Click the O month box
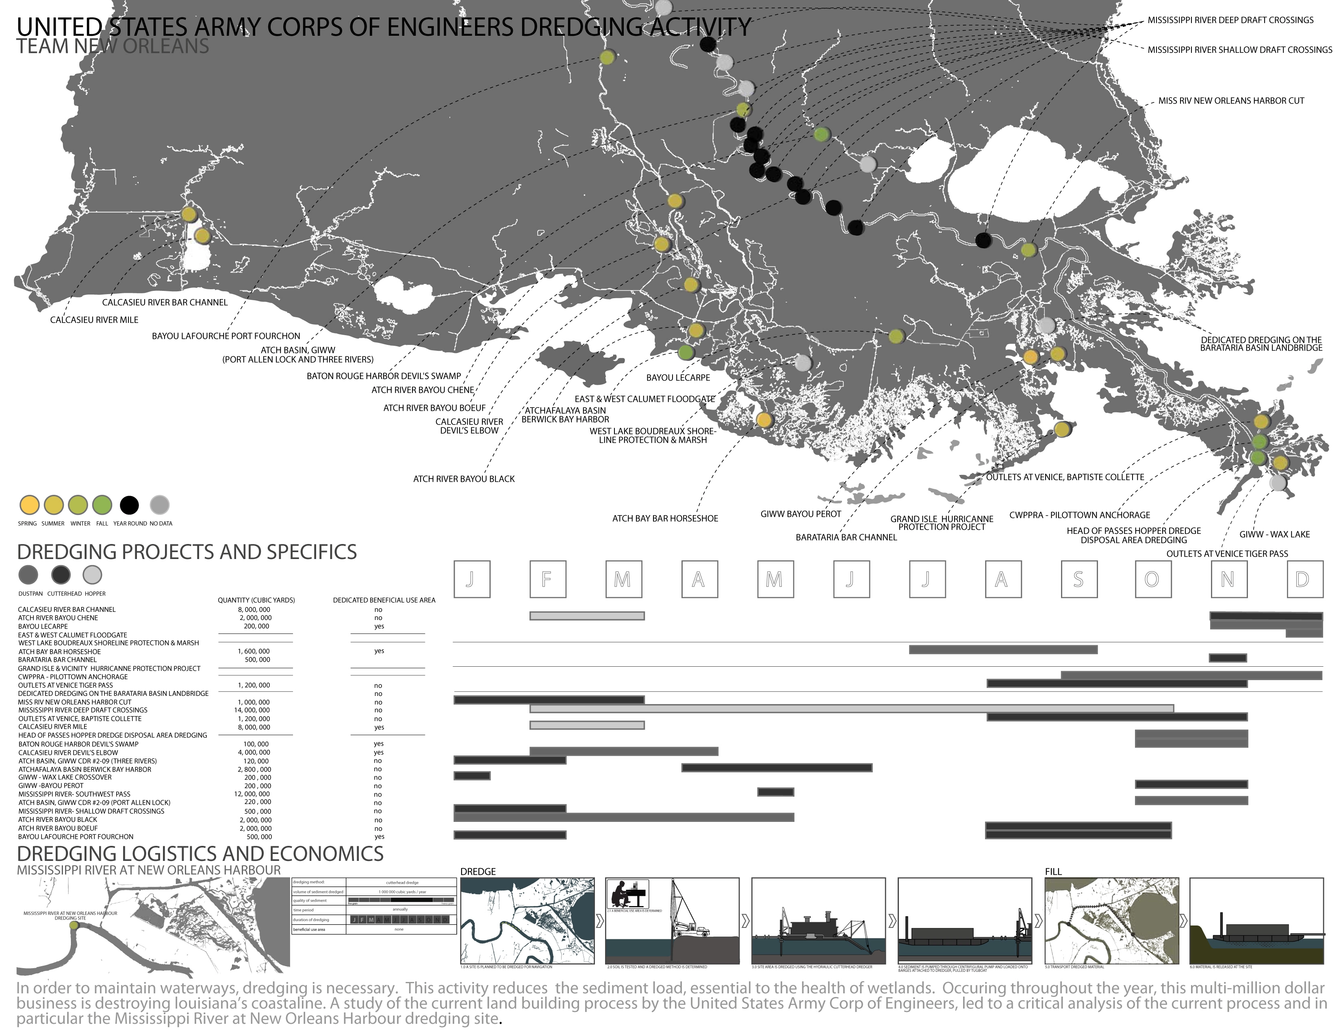 (x=1152, y=579)
